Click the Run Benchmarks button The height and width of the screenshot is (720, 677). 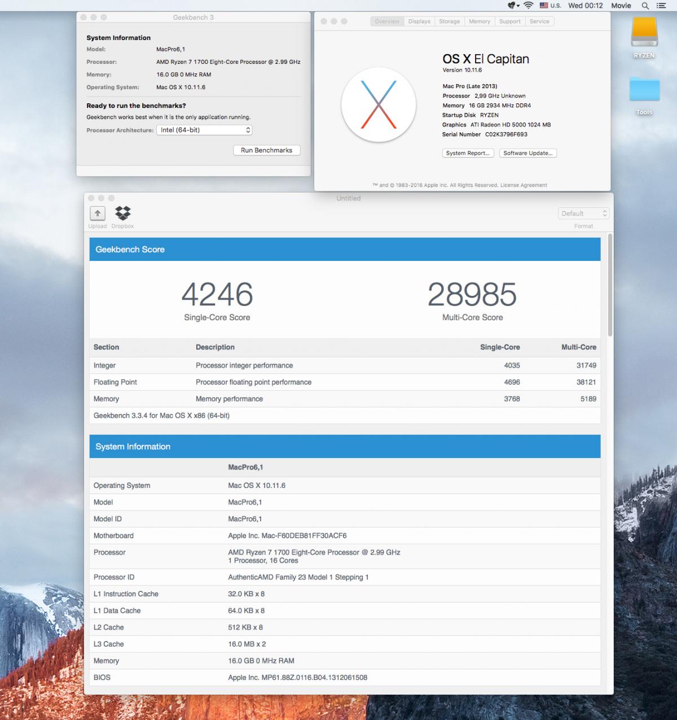tap(267, 150)
